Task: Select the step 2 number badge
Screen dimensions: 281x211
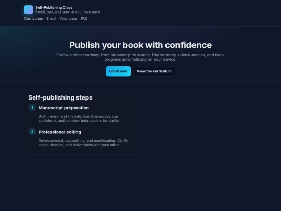Action: (x=32, y=132)
